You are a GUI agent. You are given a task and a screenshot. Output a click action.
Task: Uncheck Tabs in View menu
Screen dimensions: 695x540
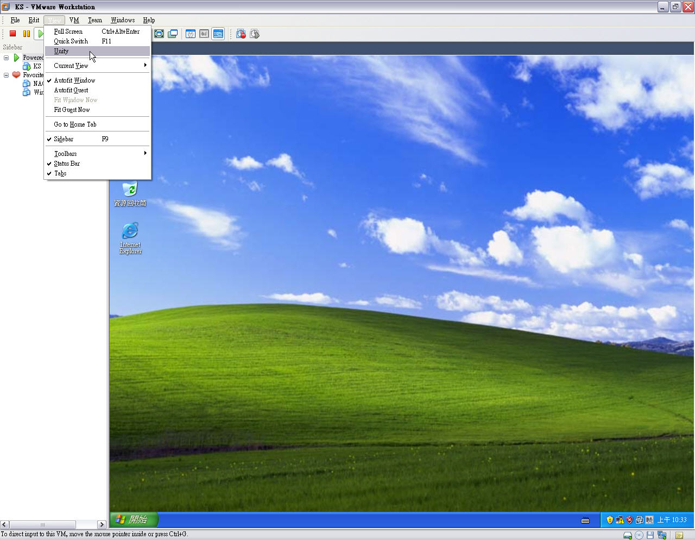pyautogui.click(x=97, y=173)
